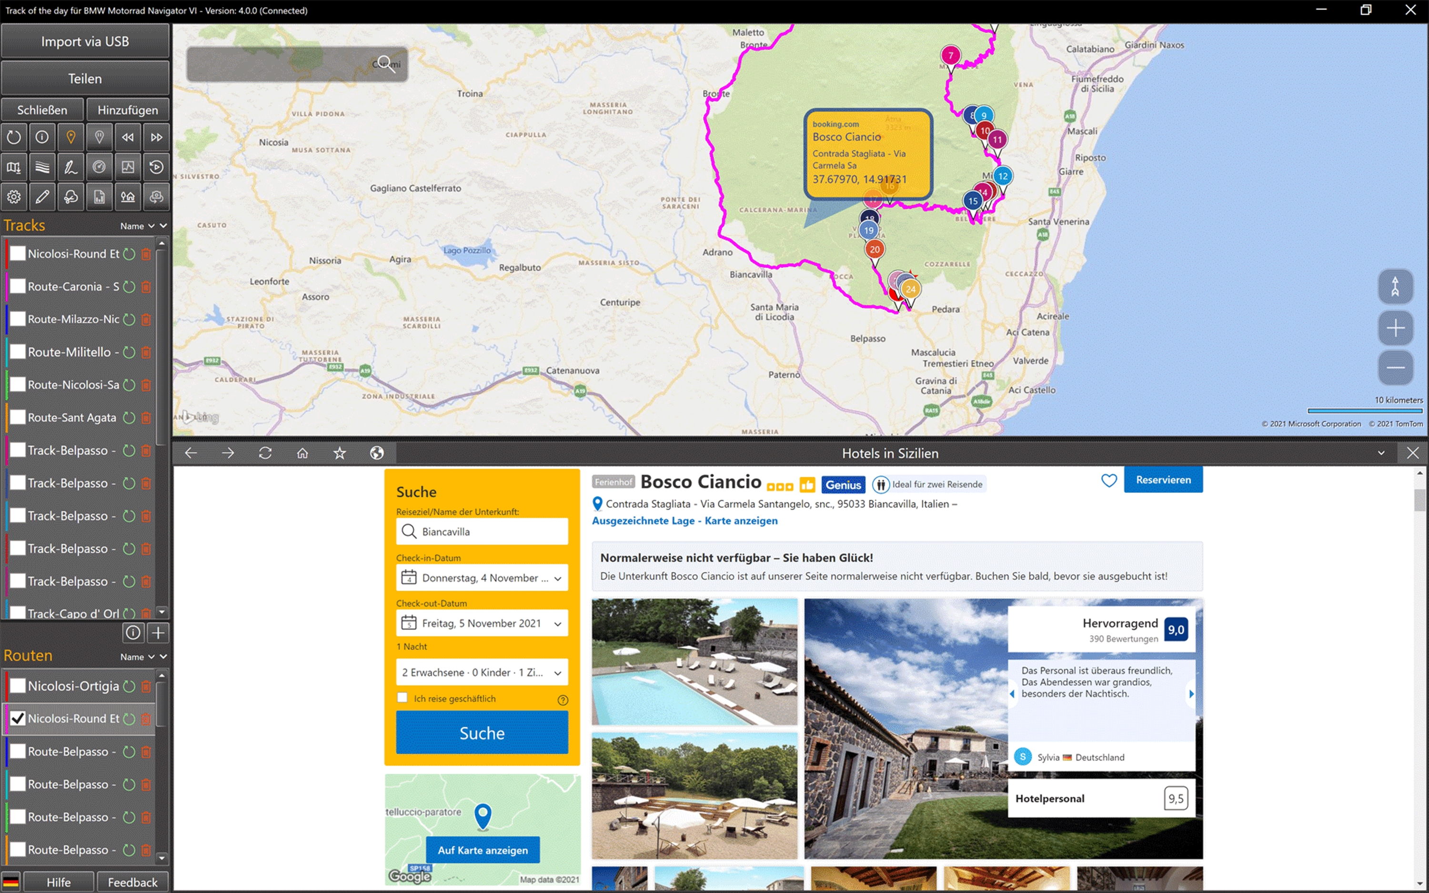Click the map download icon
Screen dimensions: 1429x893
(x=14, y=167)
